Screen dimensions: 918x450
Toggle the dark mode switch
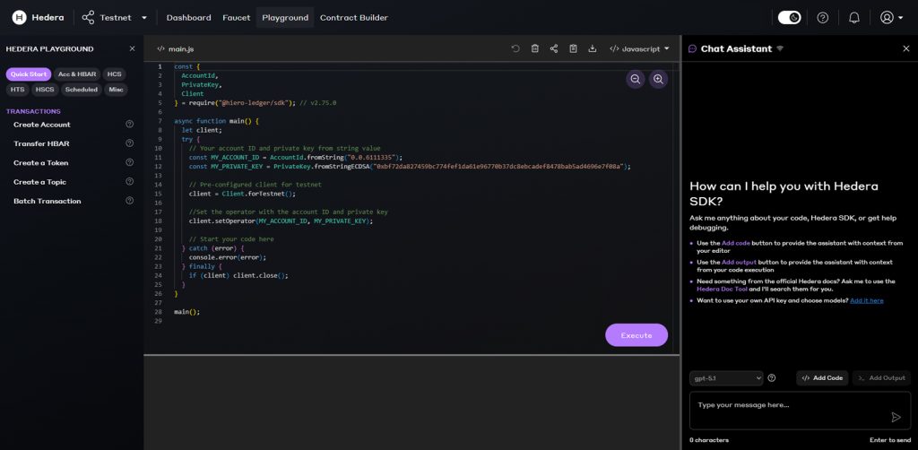click(789, 18)
